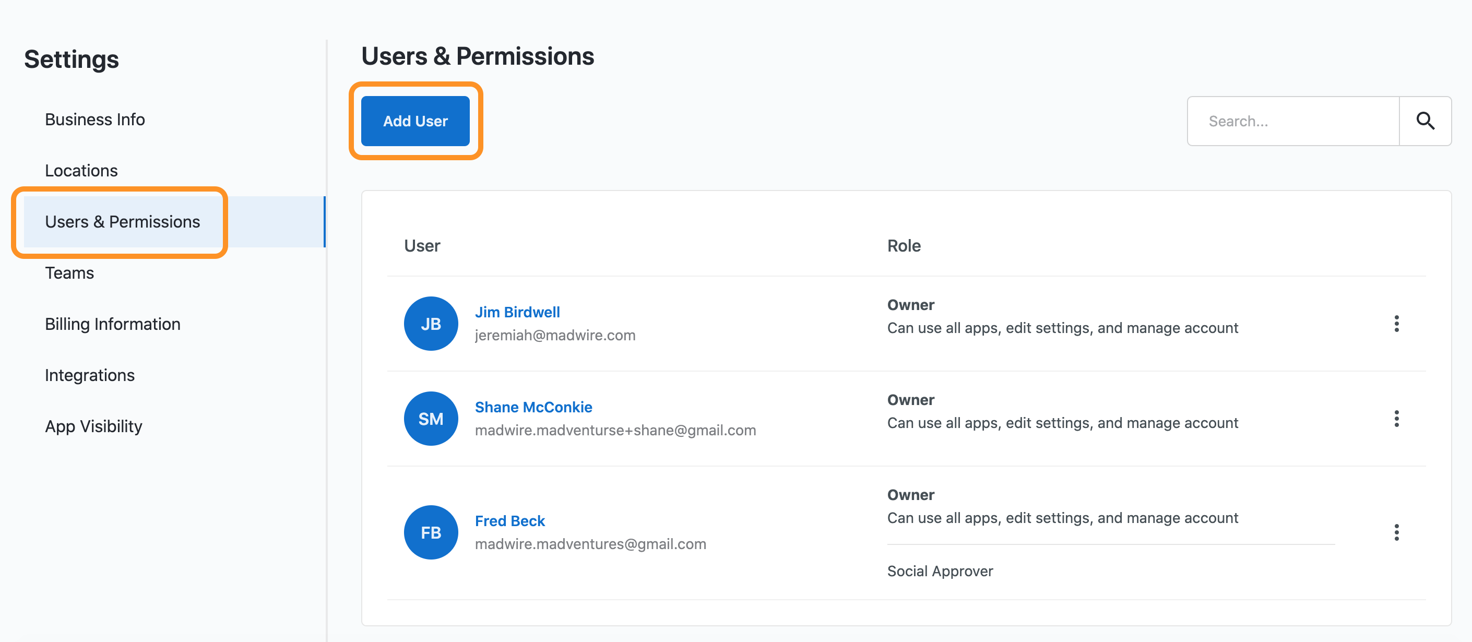
Task: Focus the Search input field
Action: point(1293,121)
